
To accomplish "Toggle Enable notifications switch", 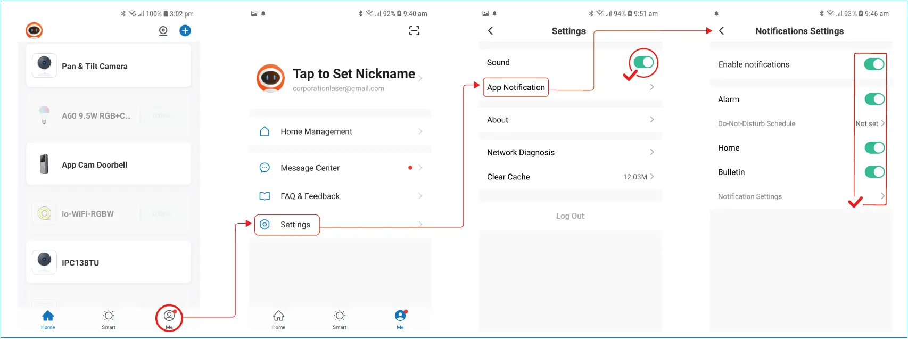I will [874, 64].
